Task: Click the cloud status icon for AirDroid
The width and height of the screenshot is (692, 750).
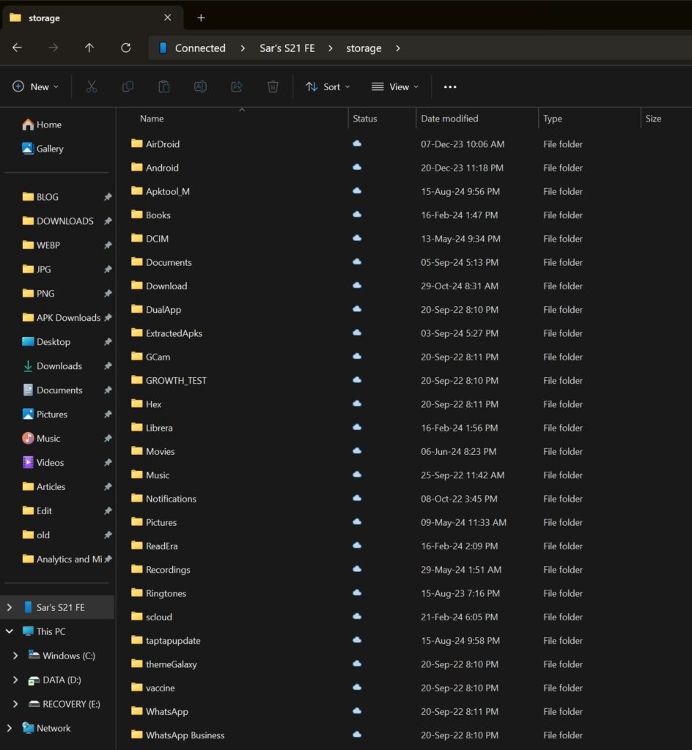Action: [x=357, y=143]
